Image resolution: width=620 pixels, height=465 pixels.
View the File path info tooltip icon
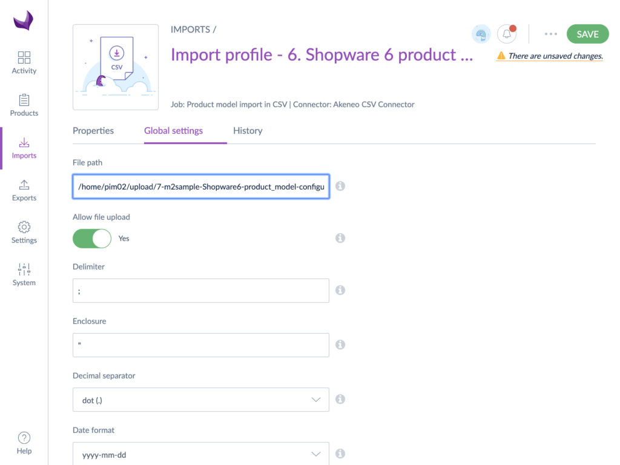(x=340, y=186)
